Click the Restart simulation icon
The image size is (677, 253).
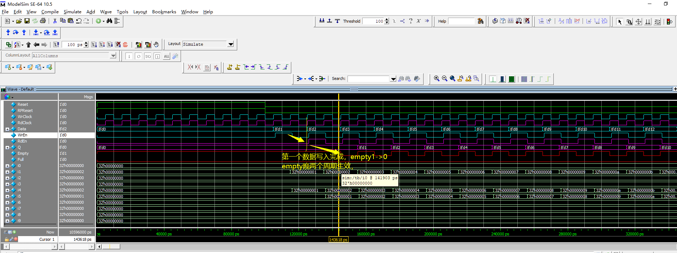pyautogui.click(x=56, y=45)
